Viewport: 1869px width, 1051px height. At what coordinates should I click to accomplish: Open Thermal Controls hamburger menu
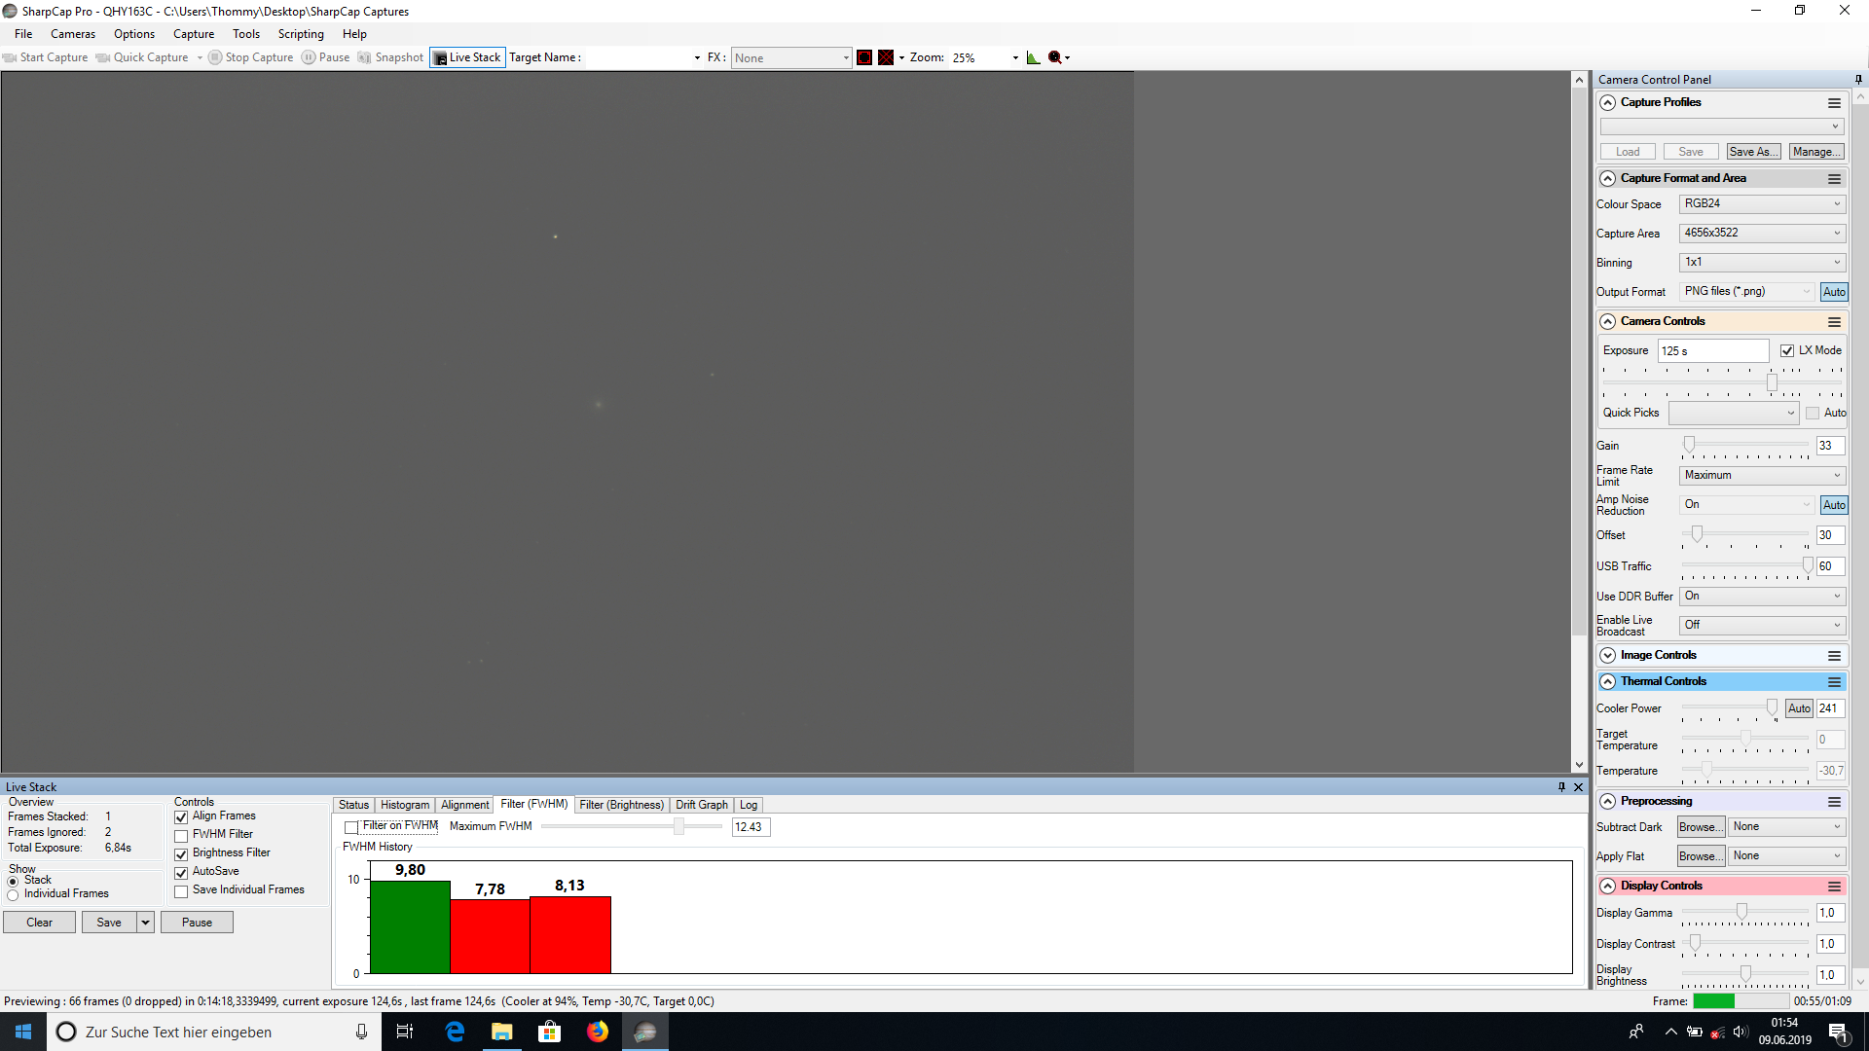tap(1834, 681)
